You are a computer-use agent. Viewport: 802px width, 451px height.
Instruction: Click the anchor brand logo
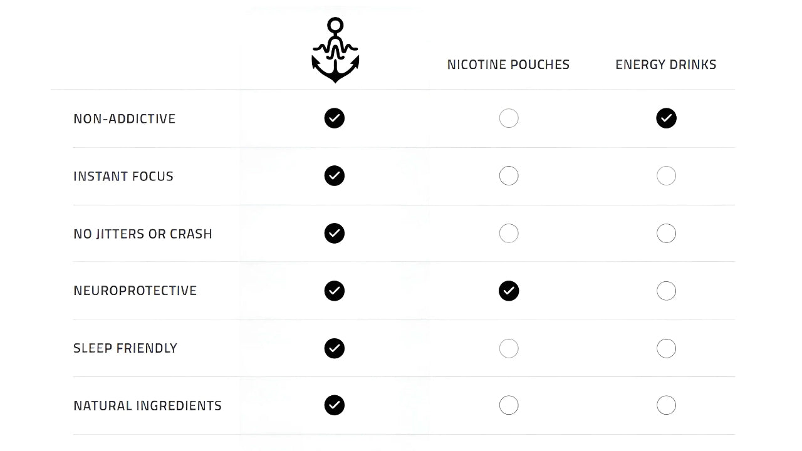(x=335, y=51)
